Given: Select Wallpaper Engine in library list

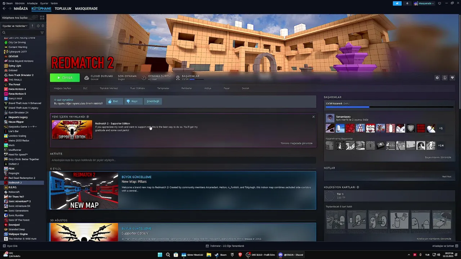Looking at the screenshot, I should pos(18,234).
